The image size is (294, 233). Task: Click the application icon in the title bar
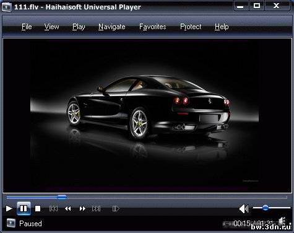pos(6,7)
